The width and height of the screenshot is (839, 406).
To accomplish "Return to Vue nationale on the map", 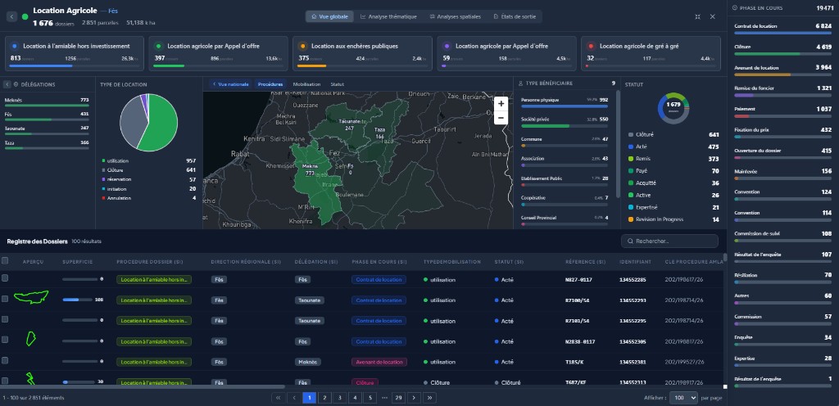I will 230,84.
